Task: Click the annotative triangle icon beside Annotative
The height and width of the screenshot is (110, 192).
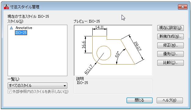Action: 11,28
